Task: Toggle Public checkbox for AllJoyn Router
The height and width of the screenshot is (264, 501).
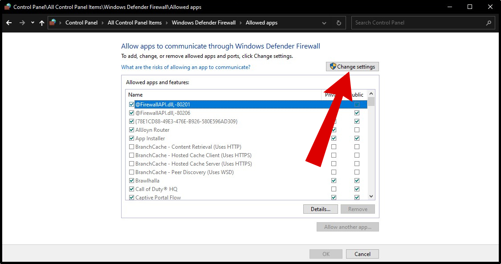Action: click(x=357, y=130)
